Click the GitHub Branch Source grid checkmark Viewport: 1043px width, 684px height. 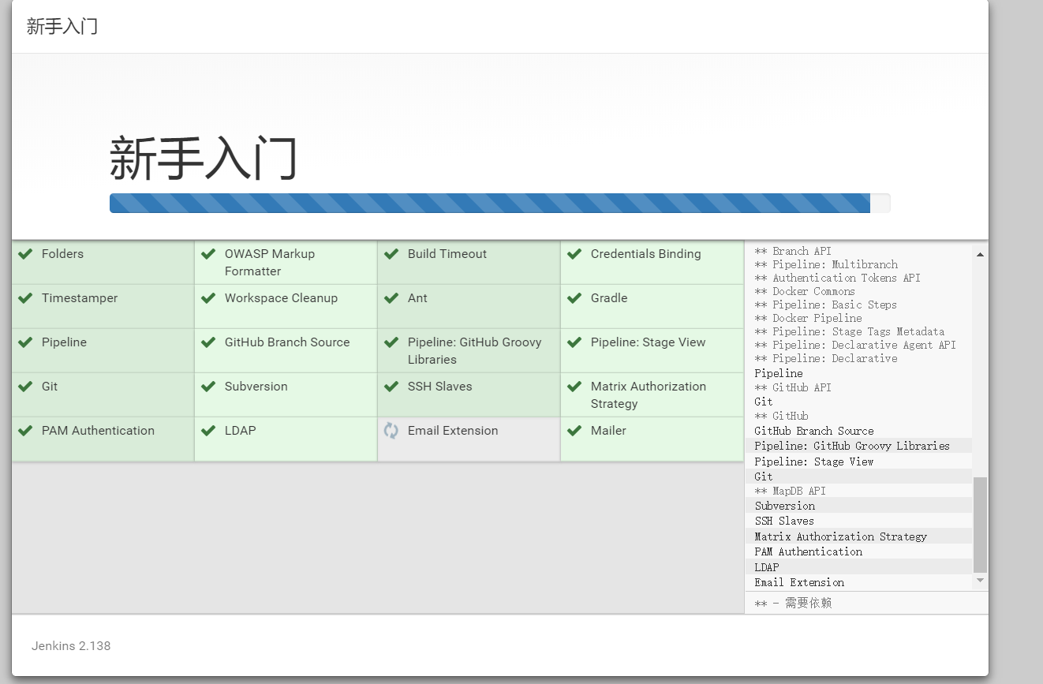[208, 342]
